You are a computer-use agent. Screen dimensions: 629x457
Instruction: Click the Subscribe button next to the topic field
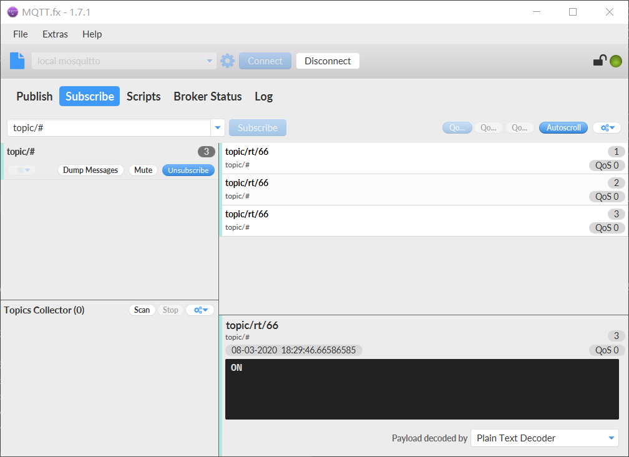(258, 127)
